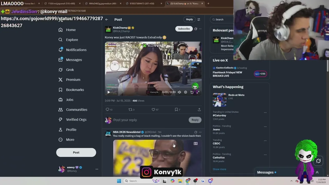Screen dimensions: 329x185
Task: Subscribe to KickChamp
Action: [x=184, y=29]
